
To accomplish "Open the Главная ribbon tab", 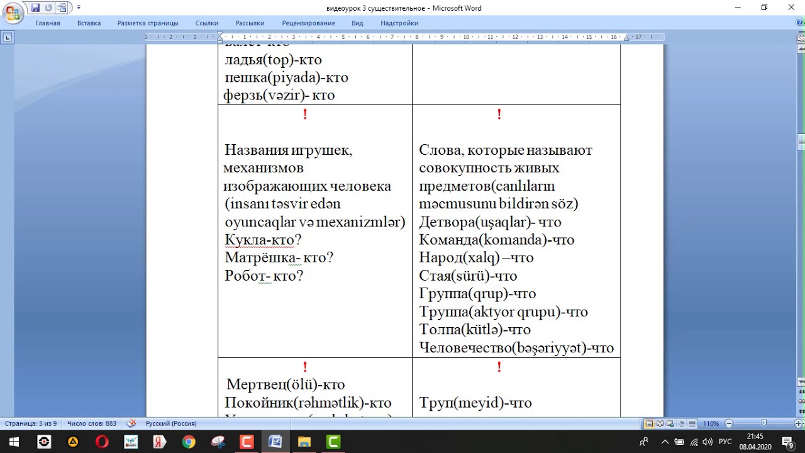I will (x=48, y=23).
